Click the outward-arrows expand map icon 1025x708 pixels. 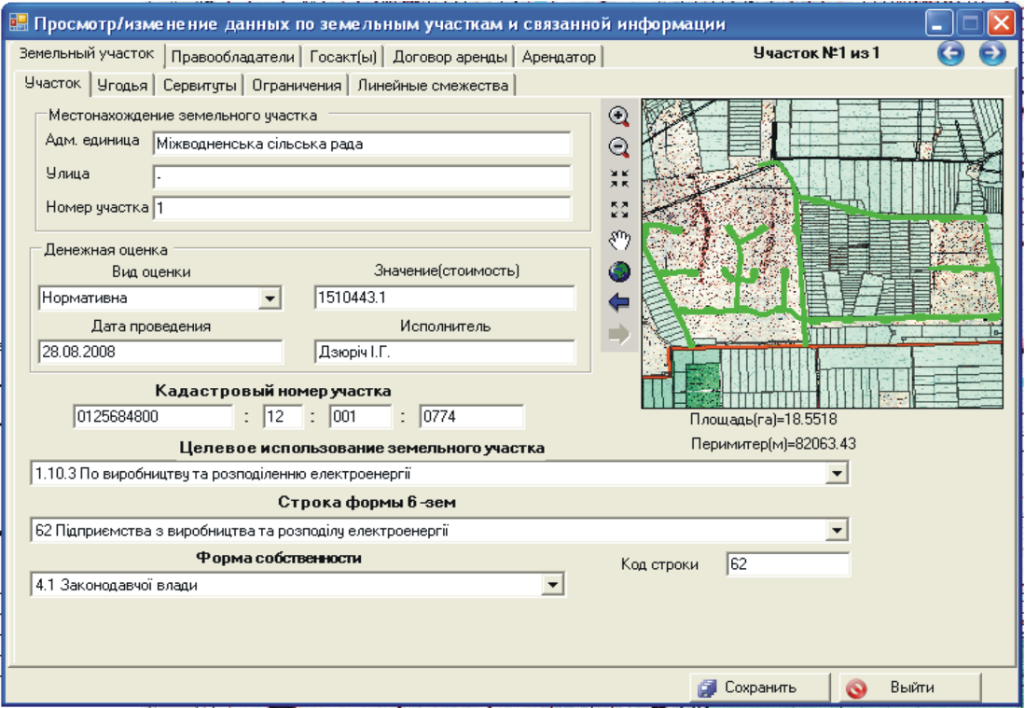[x=619, y=210]
